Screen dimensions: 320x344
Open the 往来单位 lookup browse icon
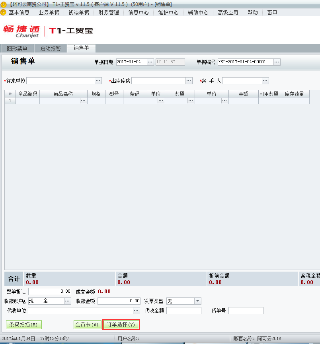click(98, 80)
